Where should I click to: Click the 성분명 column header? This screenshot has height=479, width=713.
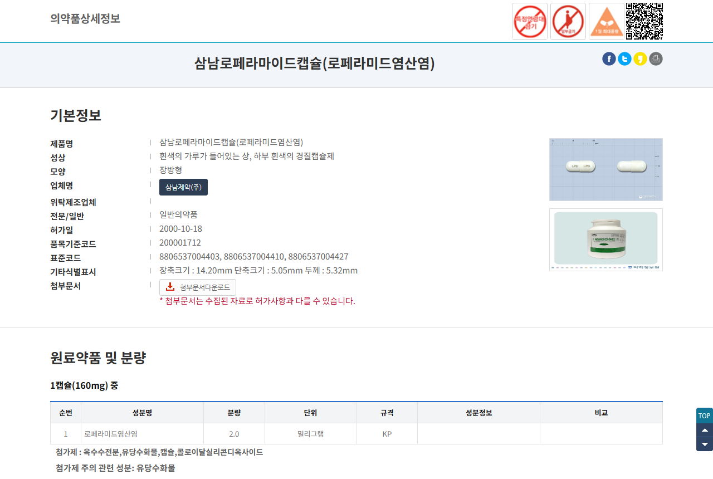[142, 413]
